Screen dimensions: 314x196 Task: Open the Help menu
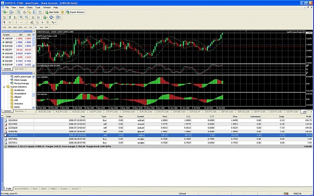point(56,8)
